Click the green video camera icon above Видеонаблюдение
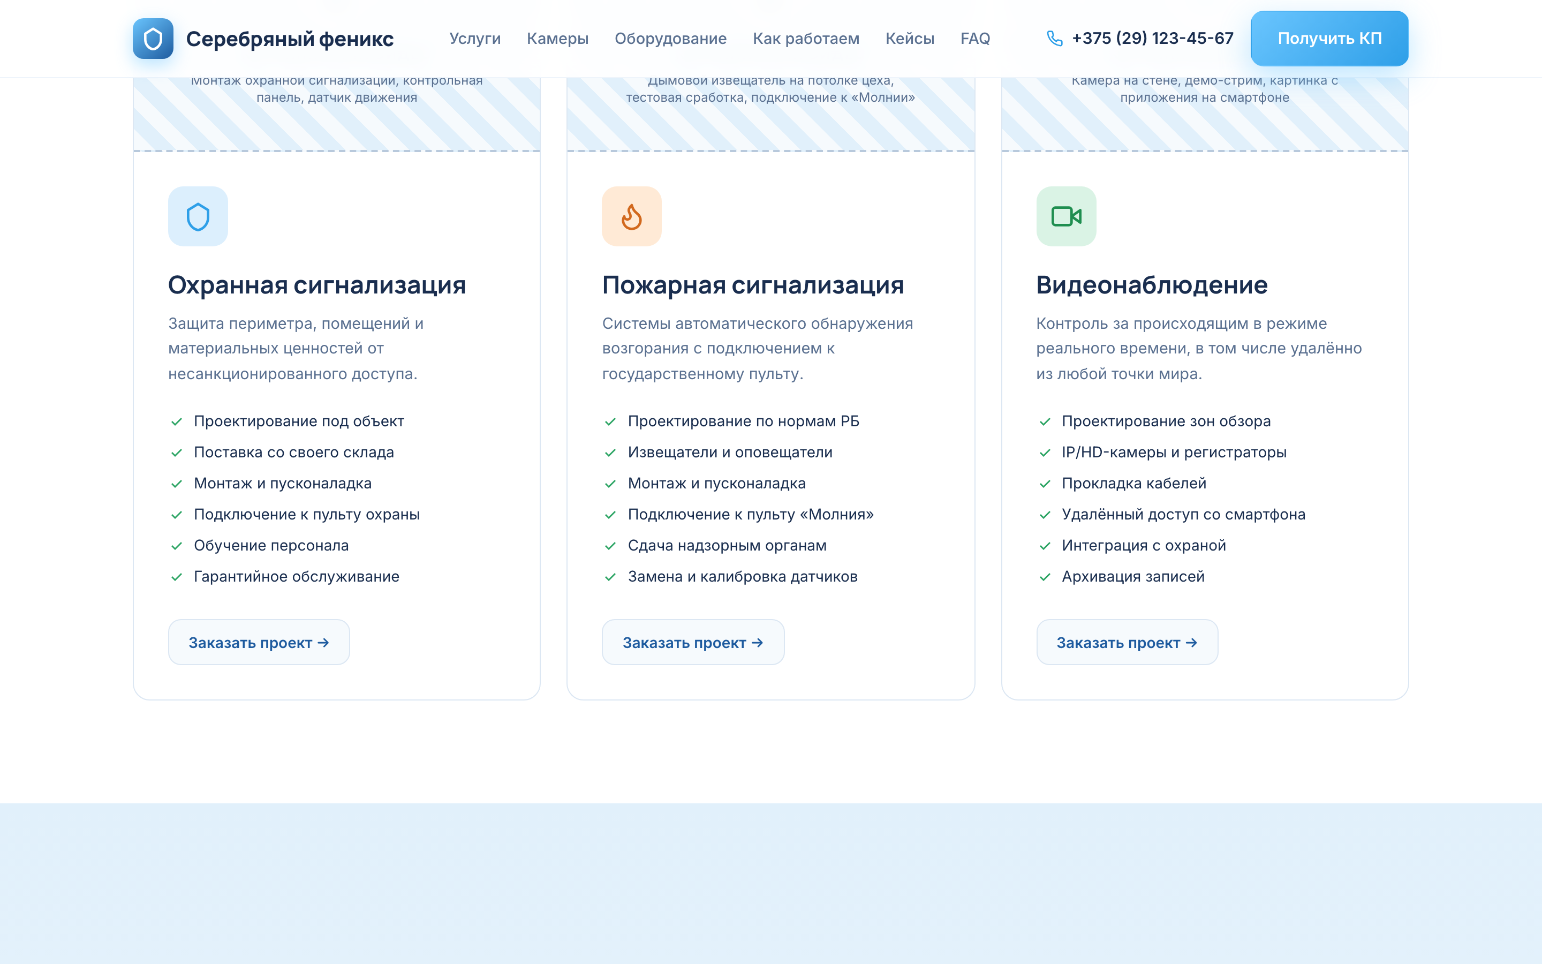Image resolution: width=1542 pixels, height=964 pixels. tap(1066, 216)
